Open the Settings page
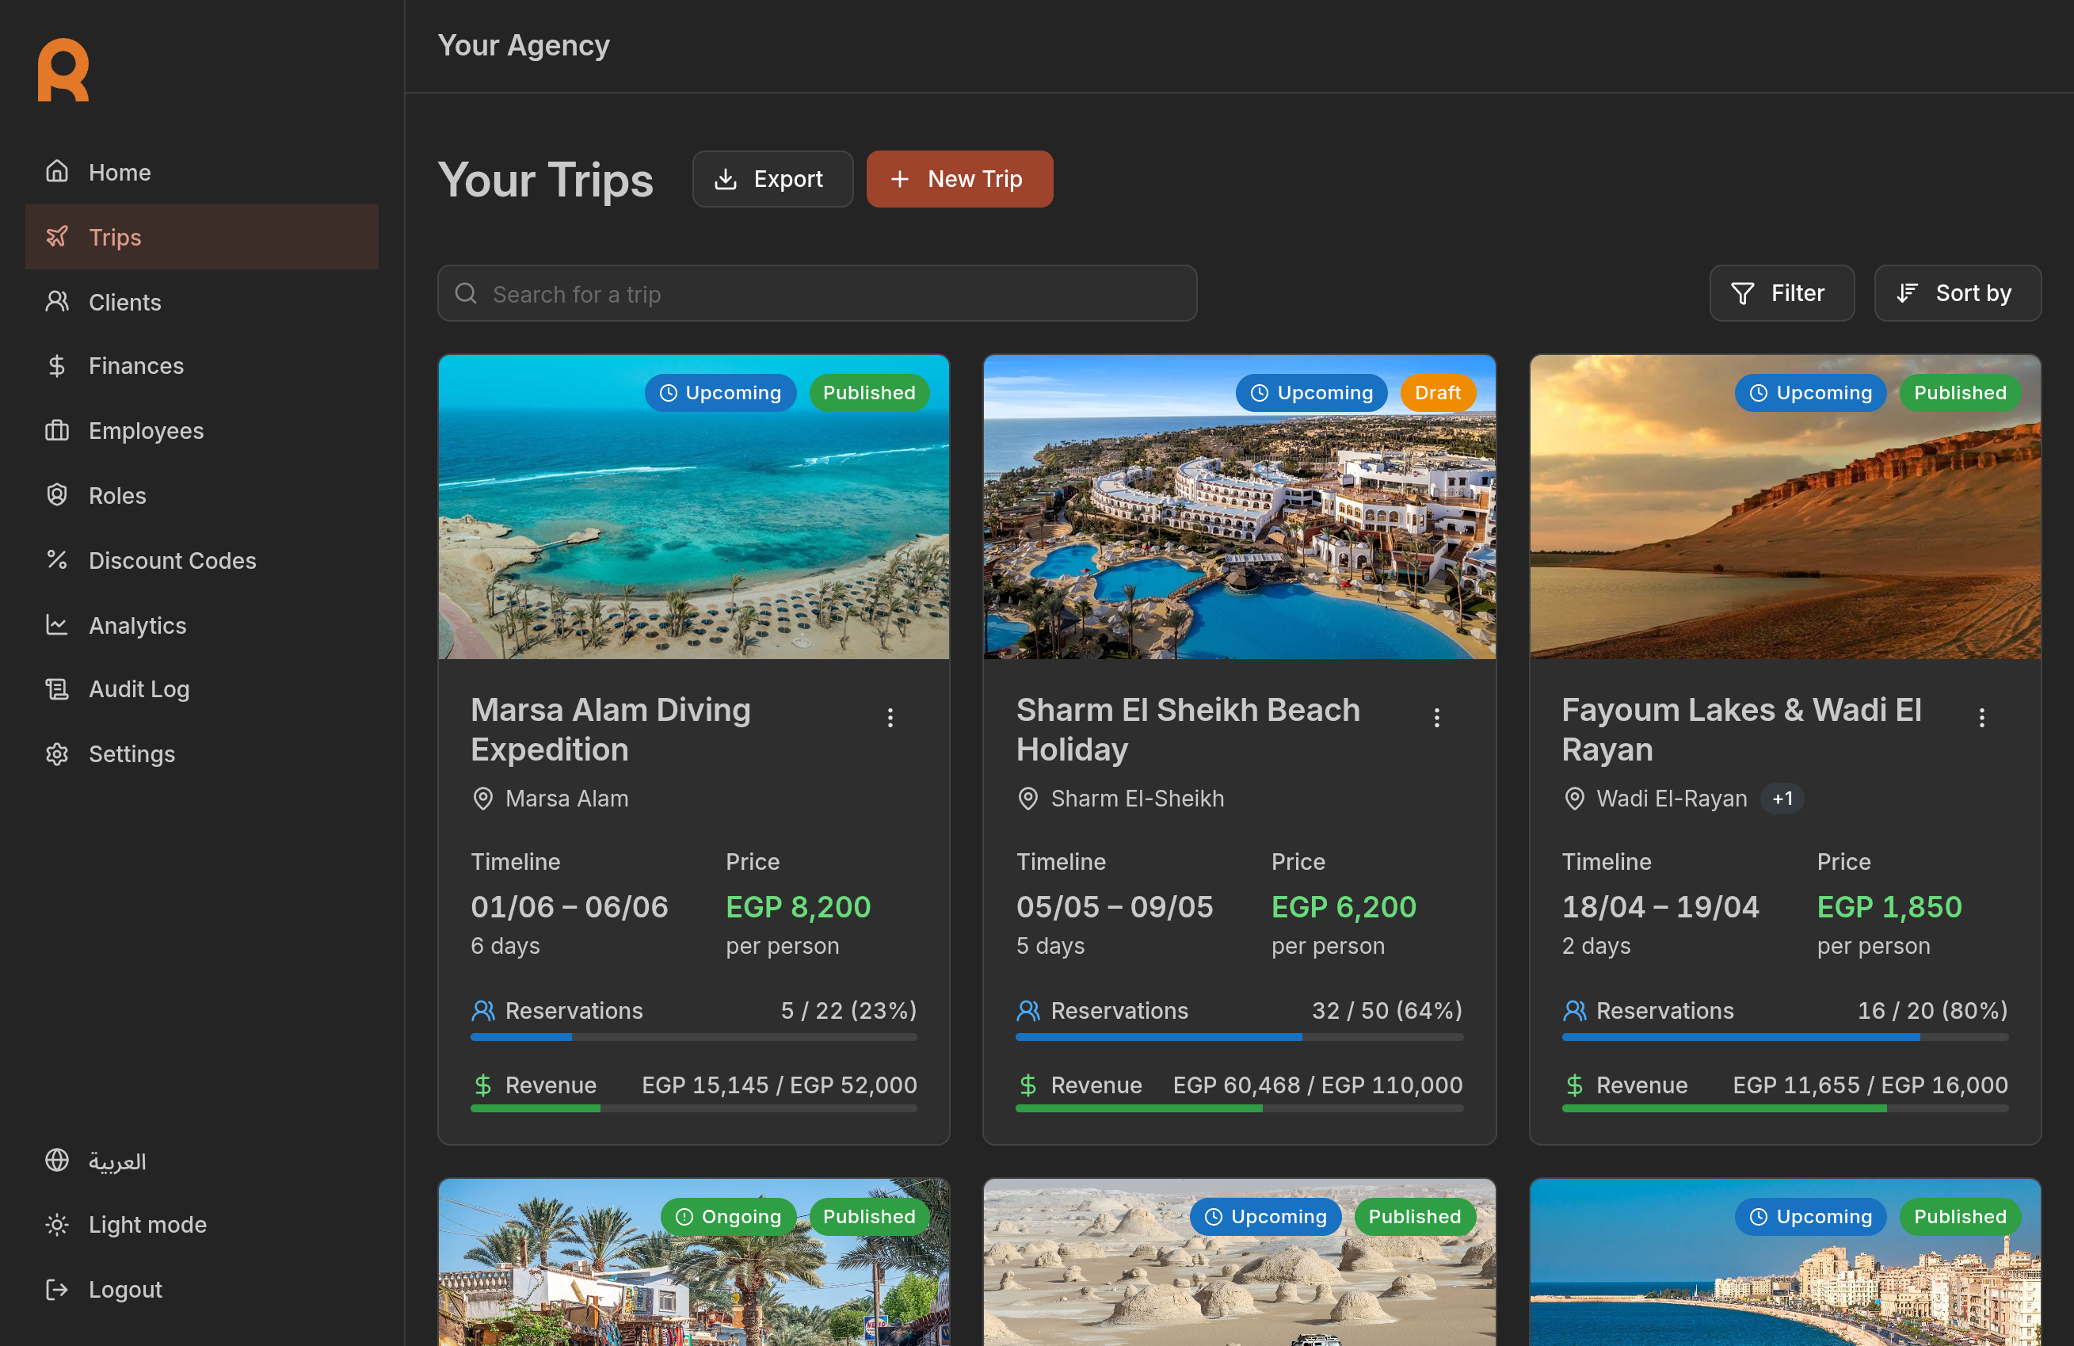Screen dimensions: 2074x1346 132,753
